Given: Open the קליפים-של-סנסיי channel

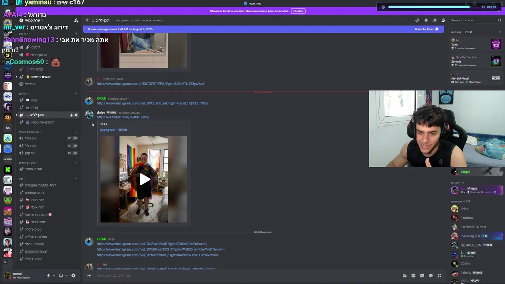Looking at the screenshot, I should (x=48, y=122).
